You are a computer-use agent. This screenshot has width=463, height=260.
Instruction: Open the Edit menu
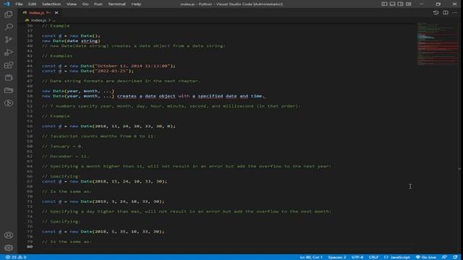point(32,4)
